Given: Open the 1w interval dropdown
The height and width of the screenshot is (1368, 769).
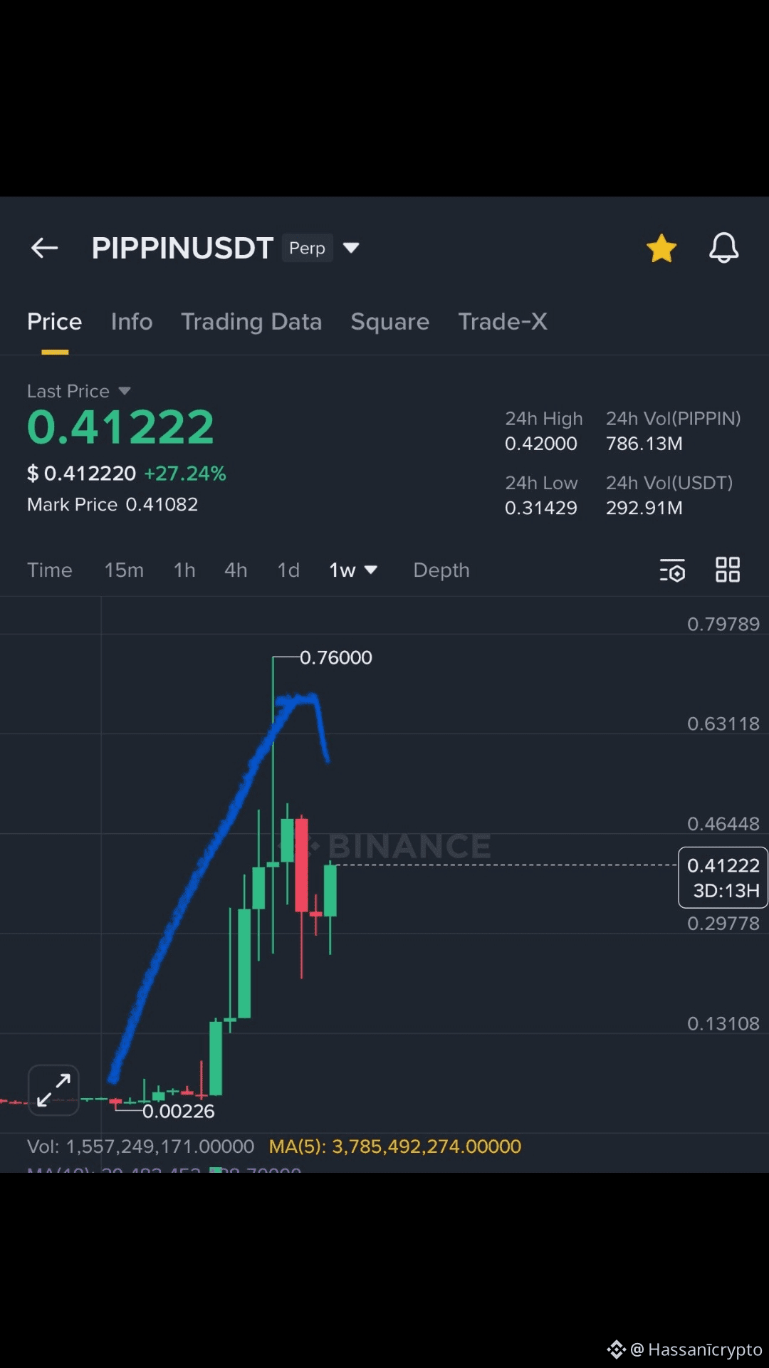Looking at the screenshot, I should [x=353, y=570].
